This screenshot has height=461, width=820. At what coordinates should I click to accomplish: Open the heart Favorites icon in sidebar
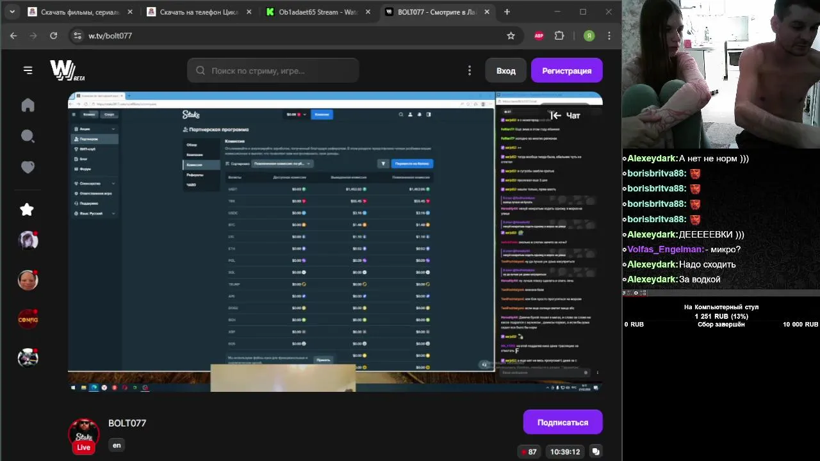(28, 167)
